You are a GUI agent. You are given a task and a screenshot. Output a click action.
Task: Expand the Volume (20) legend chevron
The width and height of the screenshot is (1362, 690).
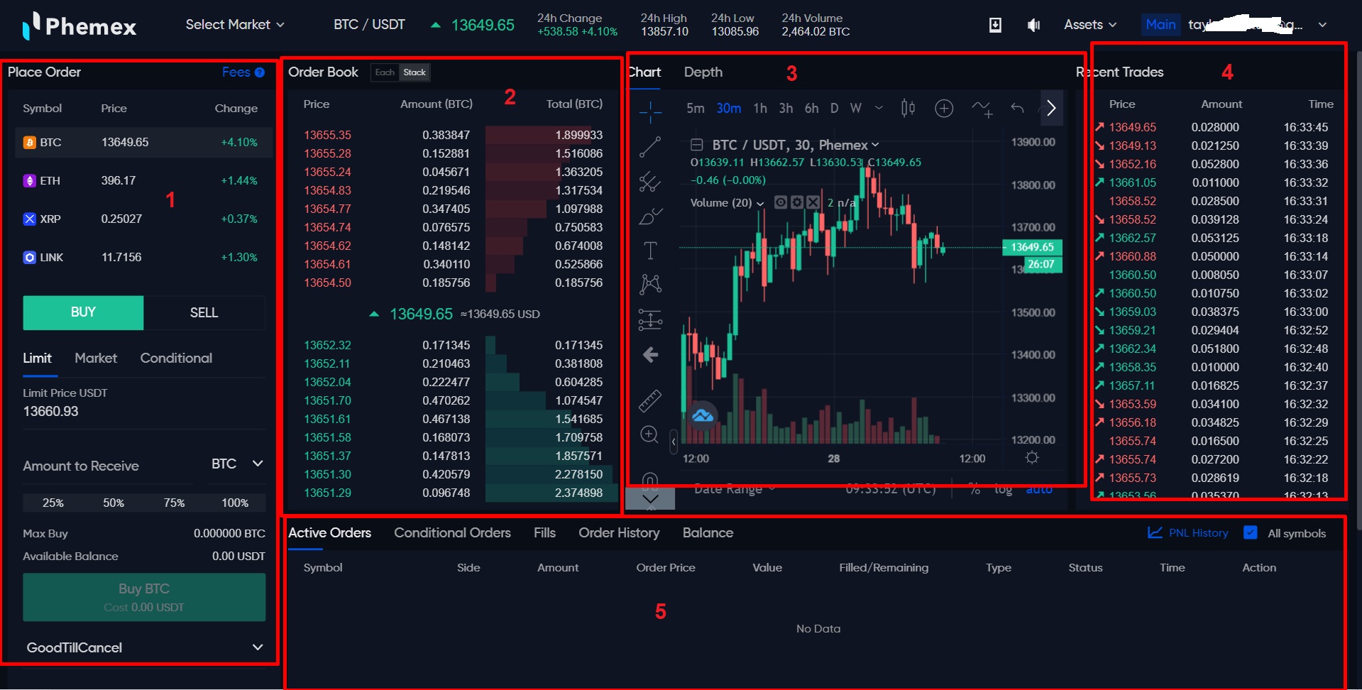(x=761, y=204)
